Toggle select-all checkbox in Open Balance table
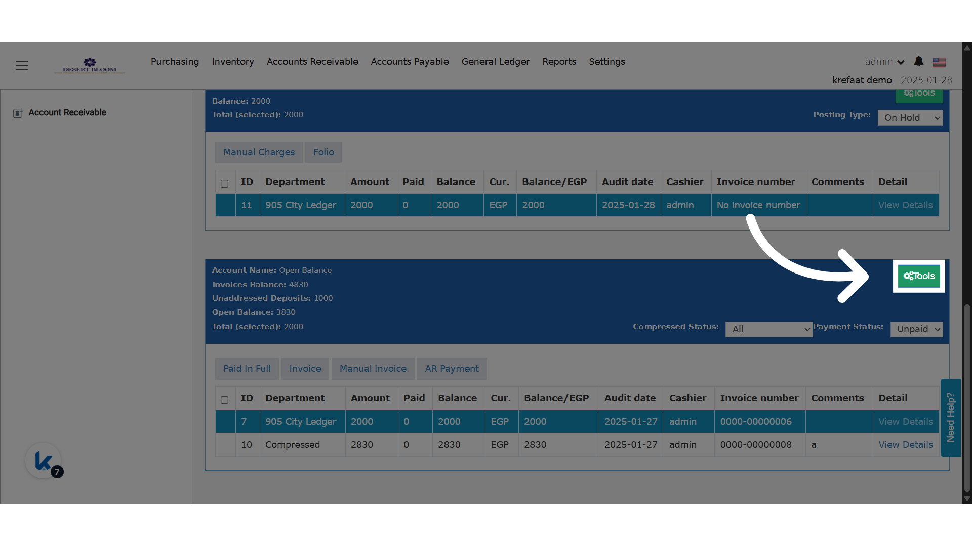The width and height of the screenshot is (972, 546). [x=225, y=400]
